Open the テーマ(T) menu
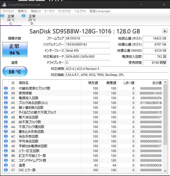Viewport: 170px width, 176px height. (49, 11)
